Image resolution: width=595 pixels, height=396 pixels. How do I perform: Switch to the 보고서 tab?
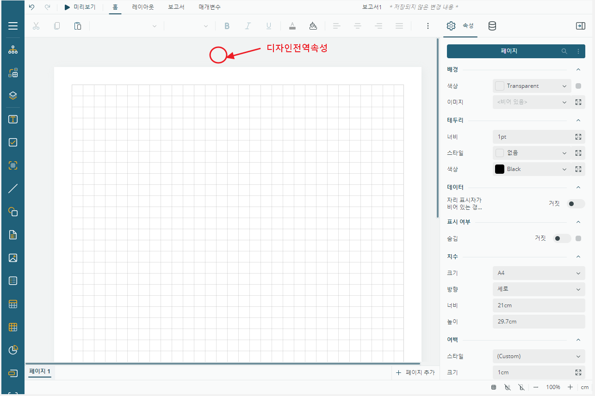[x=176, y=7]
